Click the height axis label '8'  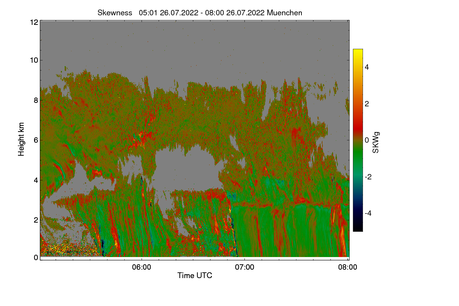pos(36,100)
